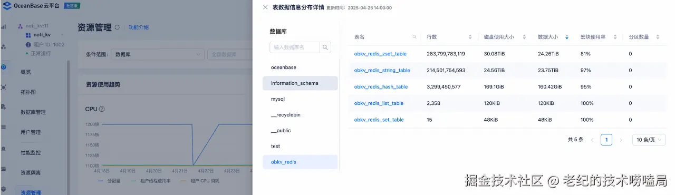Select __public in the database list
Image resolution: width=675 pixels, height=195 pixels.
[300, 131]
